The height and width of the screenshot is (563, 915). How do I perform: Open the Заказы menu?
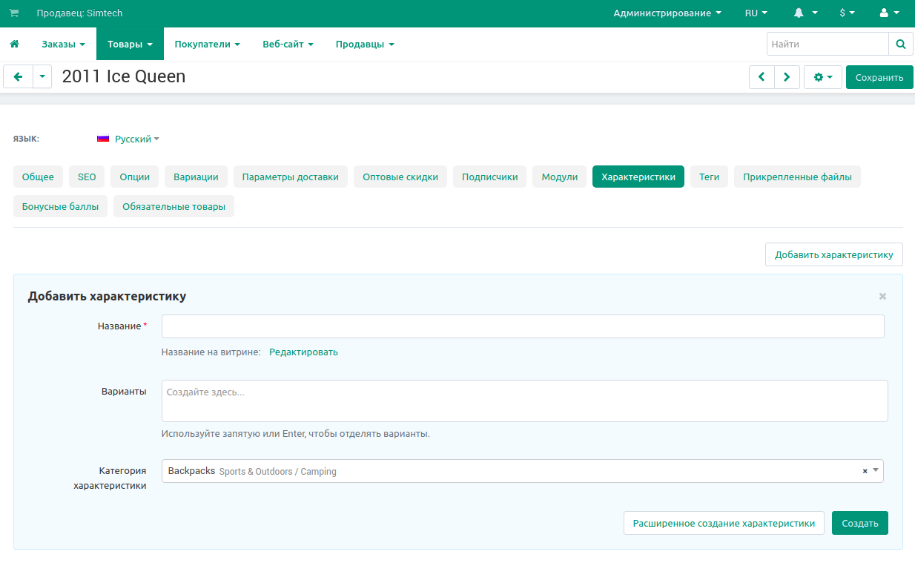(63, 45)
